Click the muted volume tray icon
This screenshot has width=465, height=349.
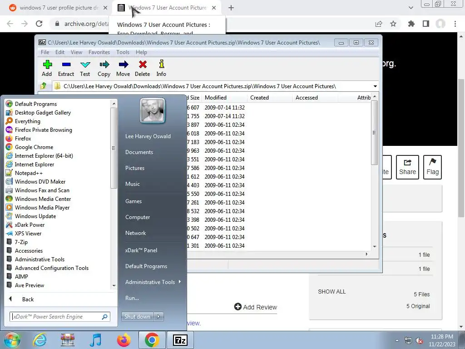point(419,341)
